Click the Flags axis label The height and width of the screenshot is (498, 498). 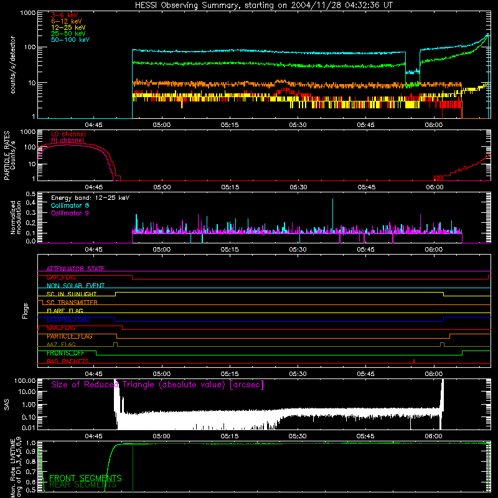[26, 311]
